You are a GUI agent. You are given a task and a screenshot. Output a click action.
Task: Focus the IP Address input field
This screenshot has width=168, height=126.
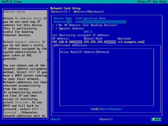67,42
